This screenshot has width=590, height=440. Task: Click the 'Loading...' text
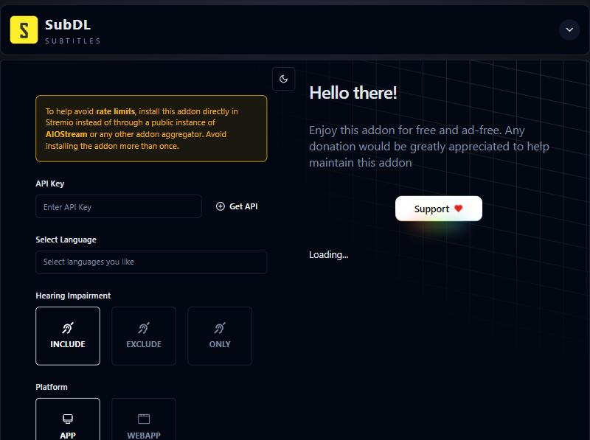coord(328,254)
